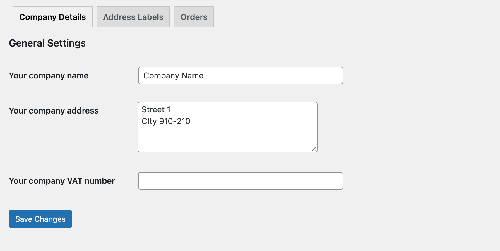This screenshot has width=500, height=251.
Task: Click the "Your company VAT number" label
Action: tap(62, 181)
